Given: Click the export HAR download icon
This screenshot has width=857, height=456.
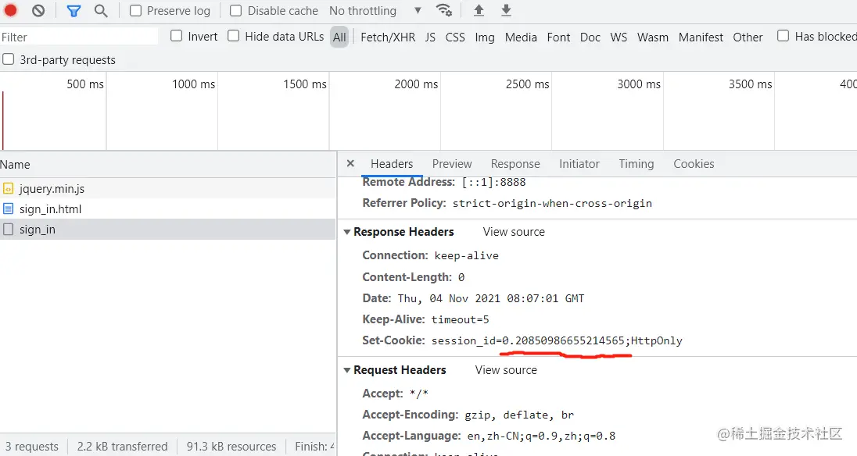Looking at the screenshot, I should 506,10.
